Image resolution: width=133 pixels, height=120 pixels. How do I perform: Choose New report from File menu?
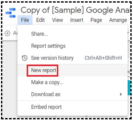[72, 70]
